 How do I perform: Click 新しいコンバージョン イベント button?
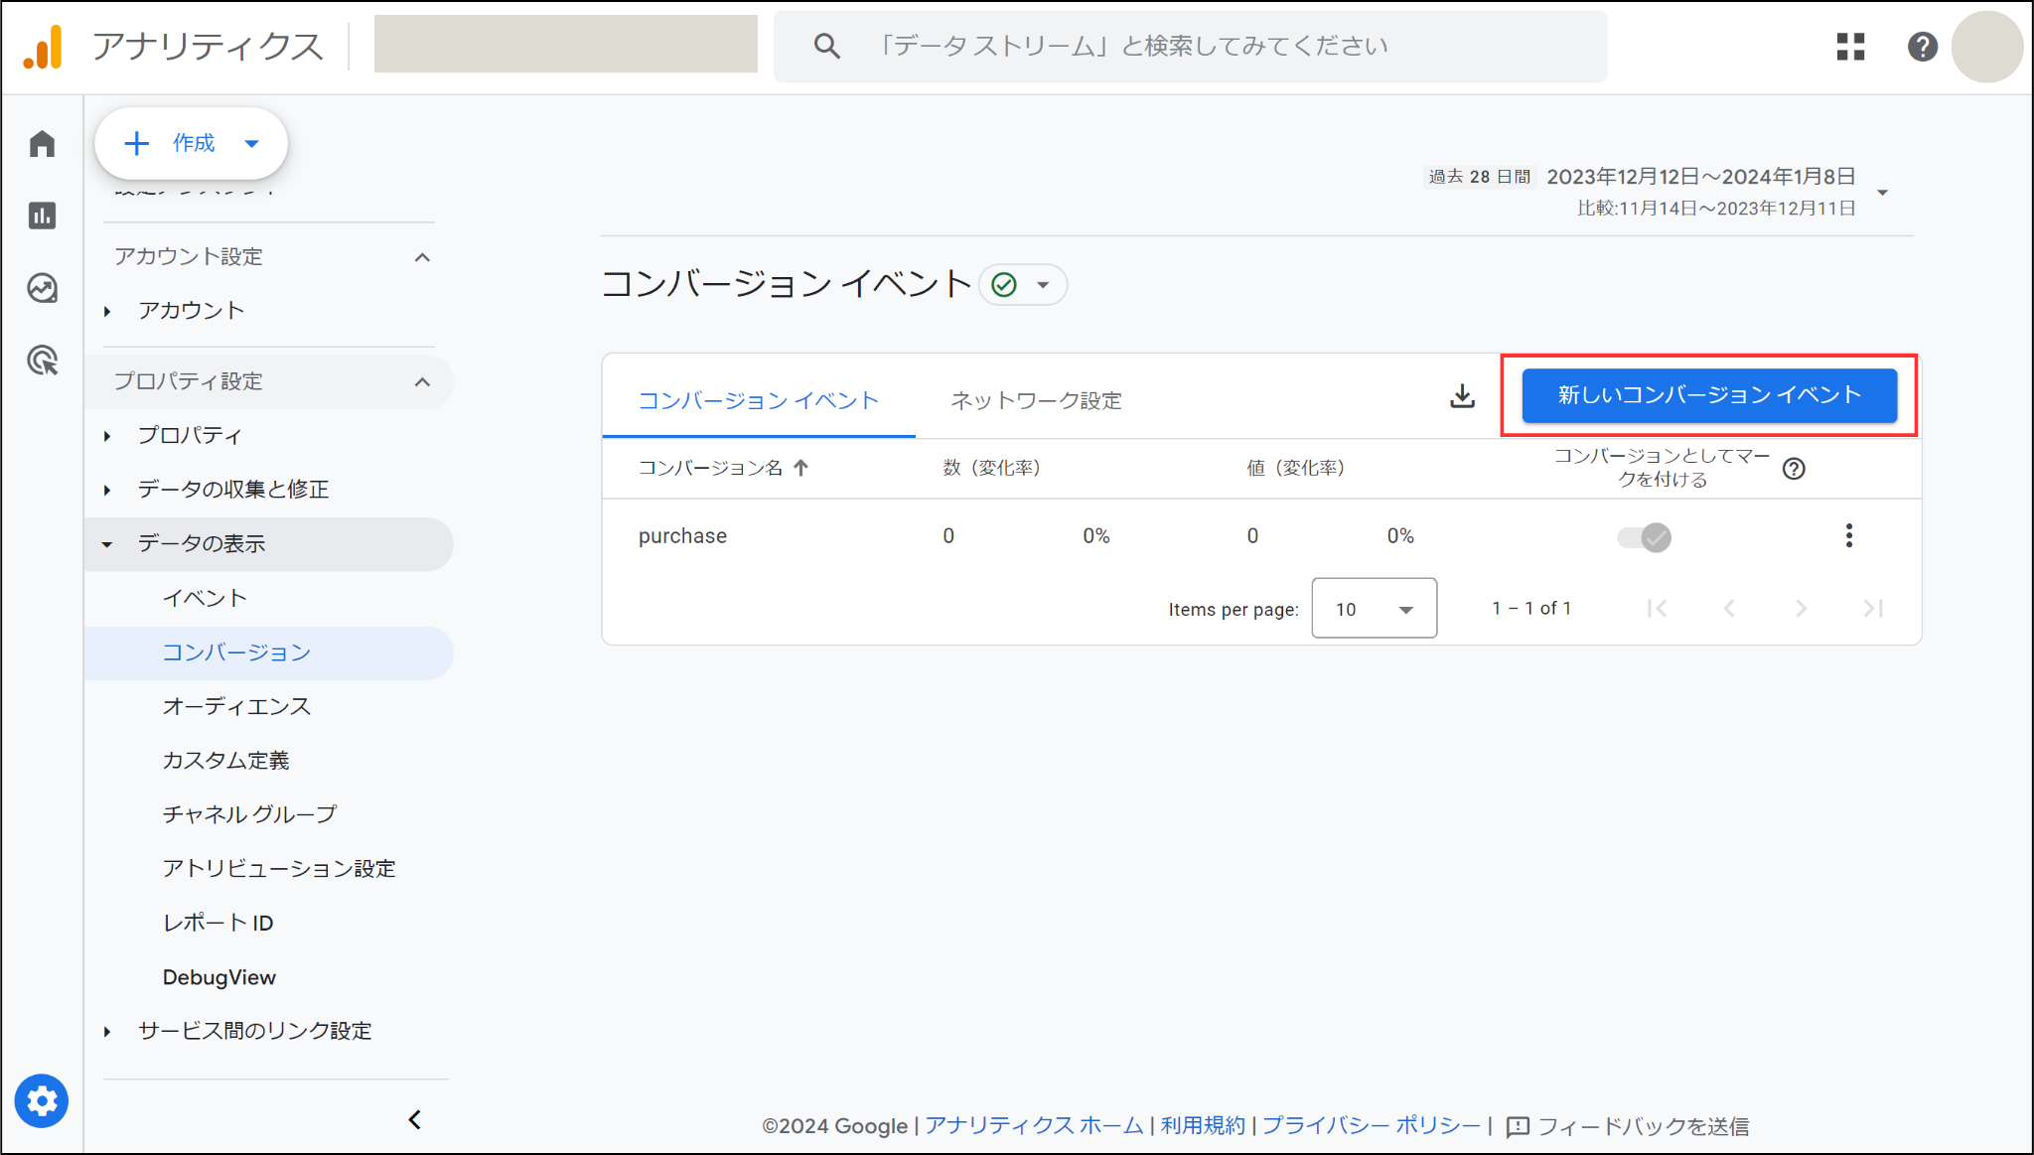click(1709, 395)
